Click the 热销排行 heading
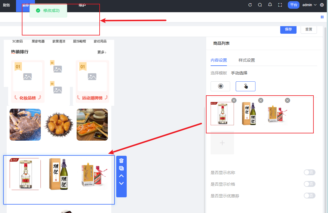The height and width of the screenshot is (213, 328). [20, 52]
